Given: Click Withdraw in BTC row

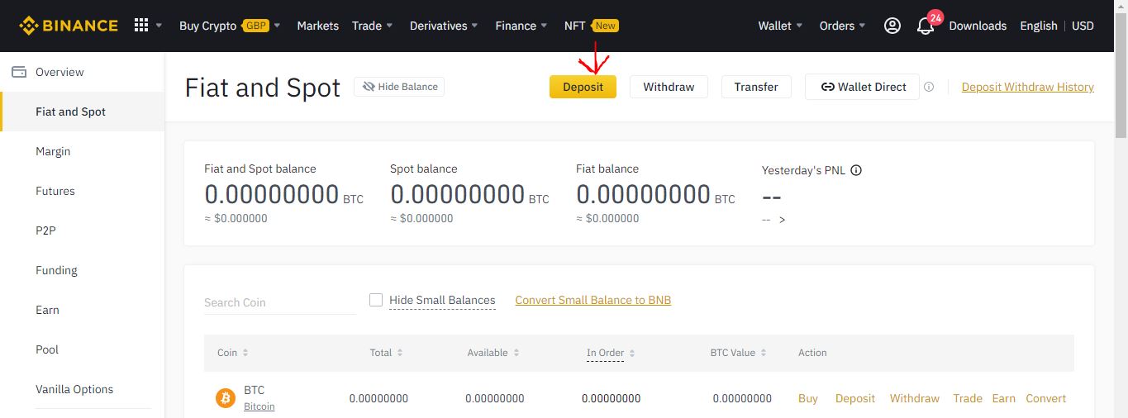Looking at the screenshot, I should click(915, 398).
